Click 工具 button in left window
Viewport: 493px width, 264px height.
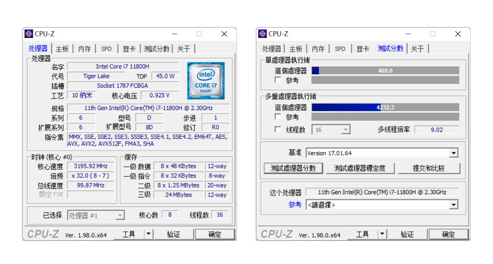pyautogui.click(x=129, y=234)
